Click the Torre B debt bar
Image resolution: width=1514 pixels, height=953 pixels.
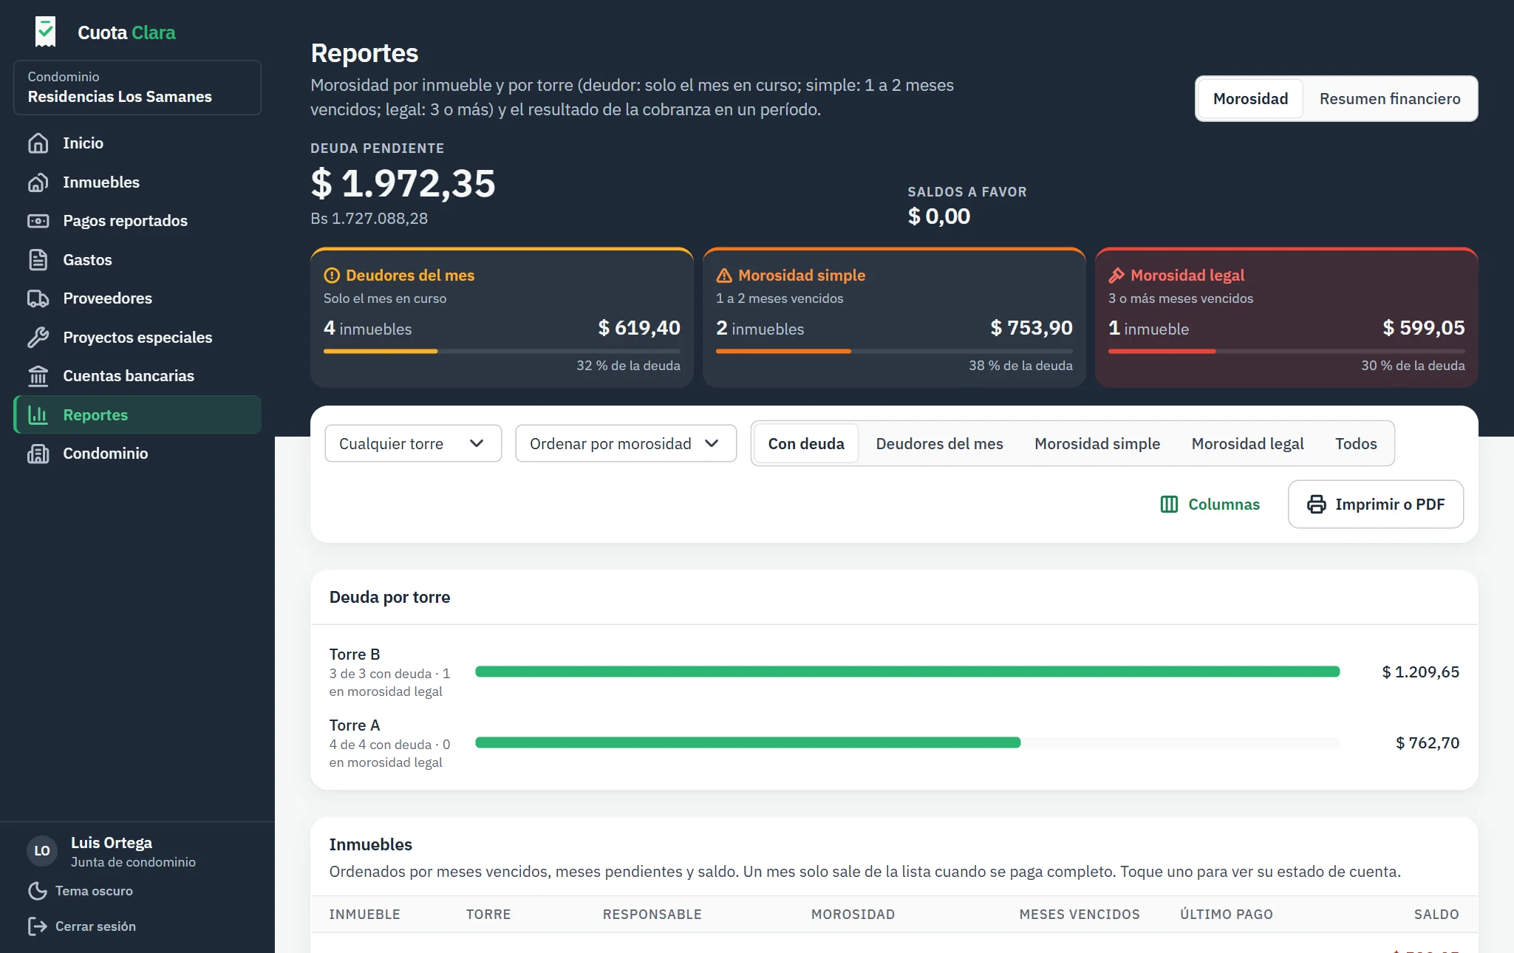pos(907,672)
